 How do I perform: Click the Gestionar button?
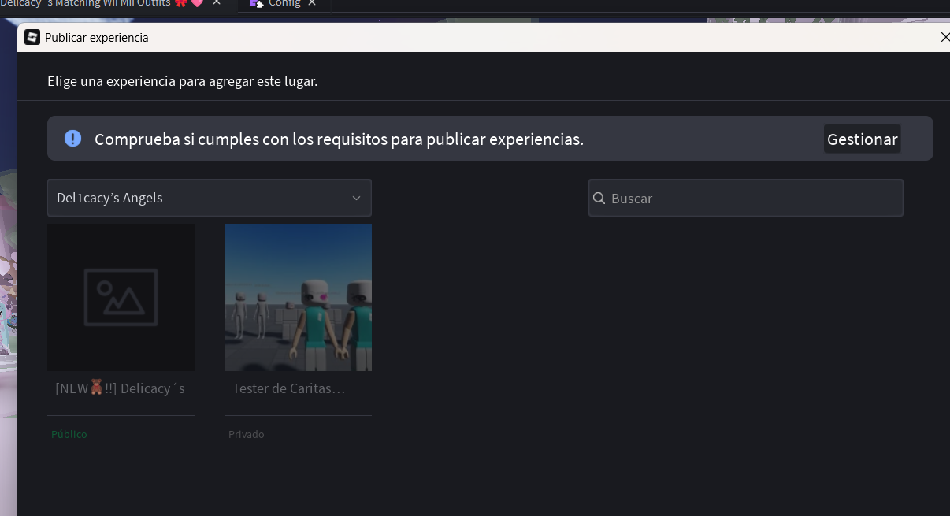pyautogui.click(x=863, y=139)
